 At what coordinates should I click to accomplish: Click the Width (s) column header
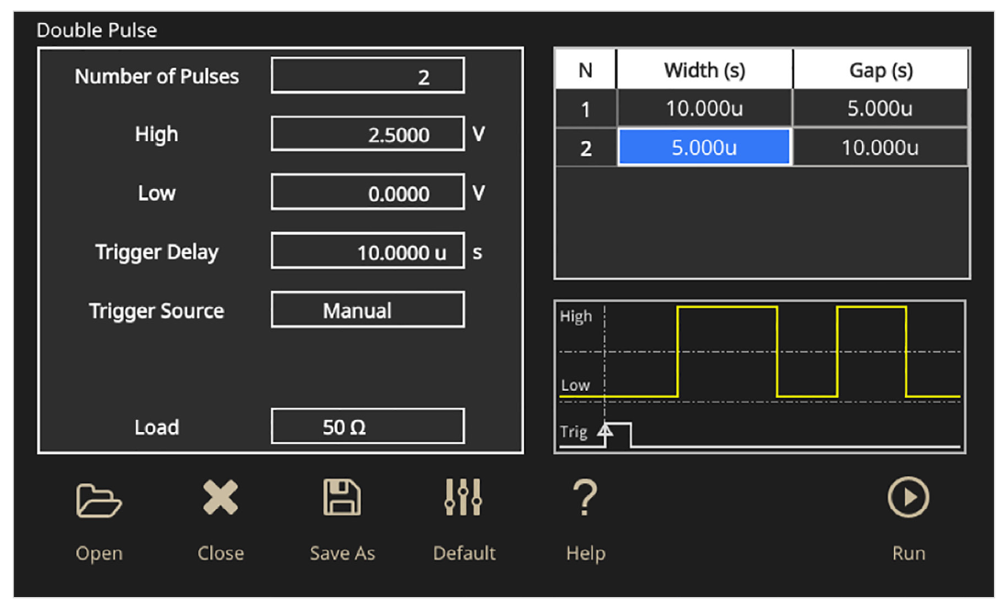coord(704,69)
